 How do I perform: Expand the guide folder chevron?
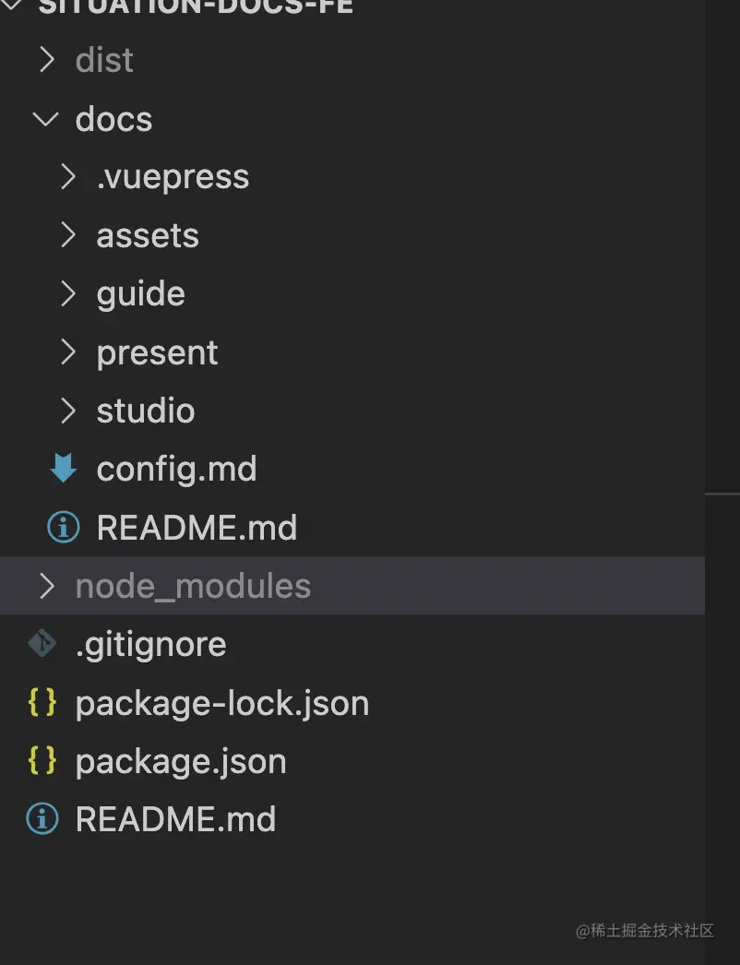[x=67, y=293]
